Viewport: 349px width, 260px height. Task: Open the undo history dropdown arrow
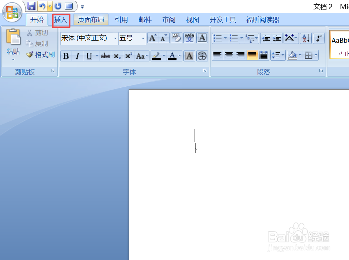(50, 6)
